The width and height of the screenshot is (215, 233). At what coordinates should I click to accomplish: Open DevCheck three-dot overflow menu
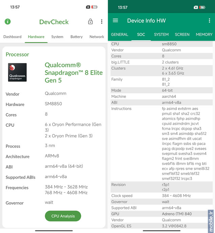click(x=102, y=22)
